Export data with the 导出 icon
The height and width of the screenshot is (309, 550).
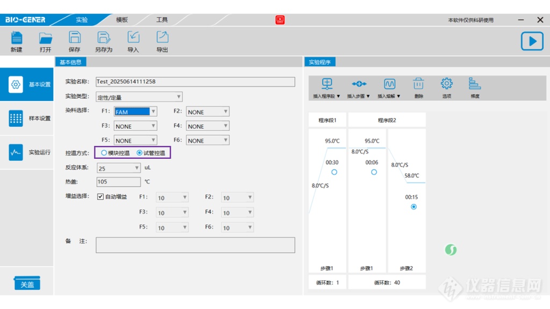click(x=162, y=39)
